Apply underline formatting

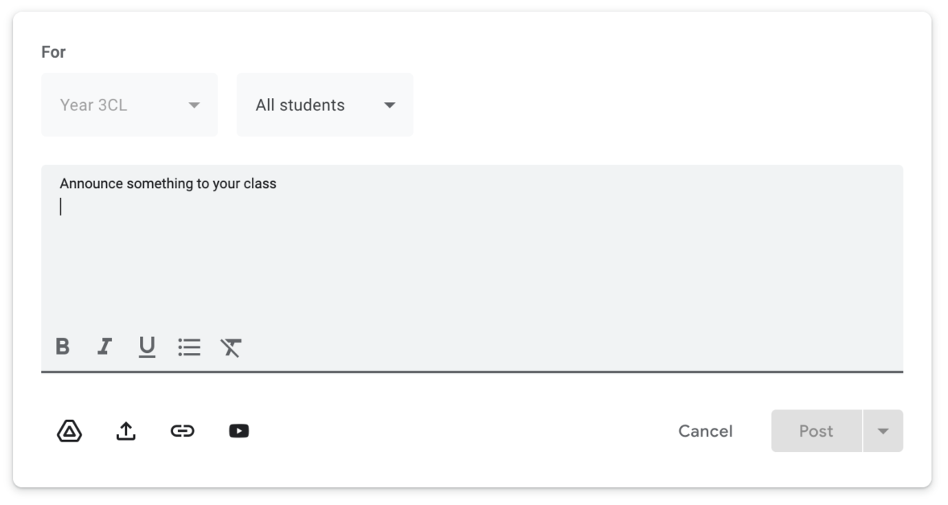click(145, 347)
